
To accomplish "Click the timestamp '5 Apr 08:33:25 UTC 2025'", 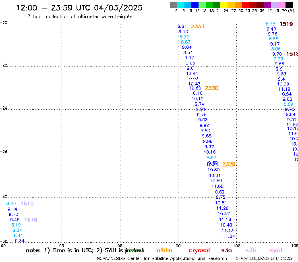I will pyautogui.click(x=264, y=258).
